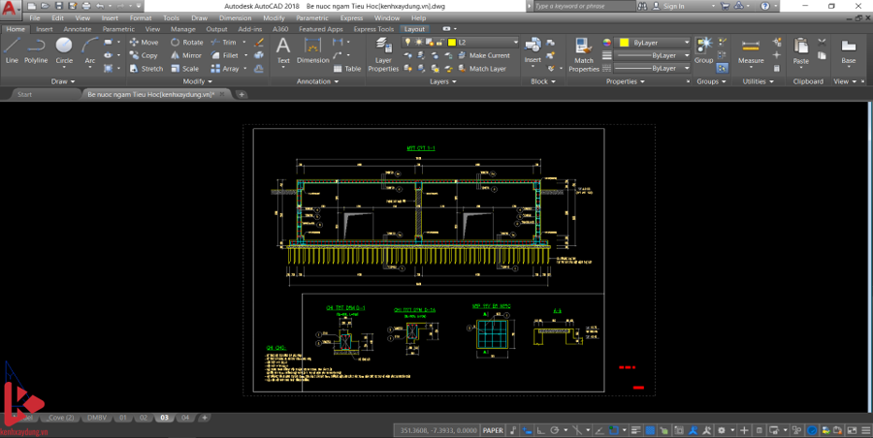Screen dimensions: 873x438
Task: Open the Annotate ribbon tab
Action: 78,29
